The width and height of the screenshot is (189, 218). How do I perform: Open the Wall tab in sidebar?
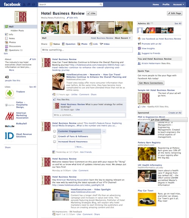[x=20, y=26]
